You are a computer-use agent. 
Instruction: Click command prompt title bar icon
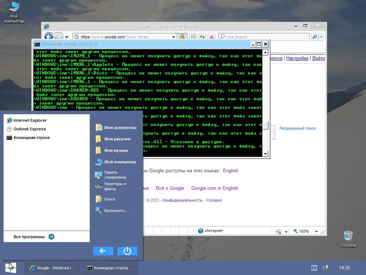(x=37, y=44)
